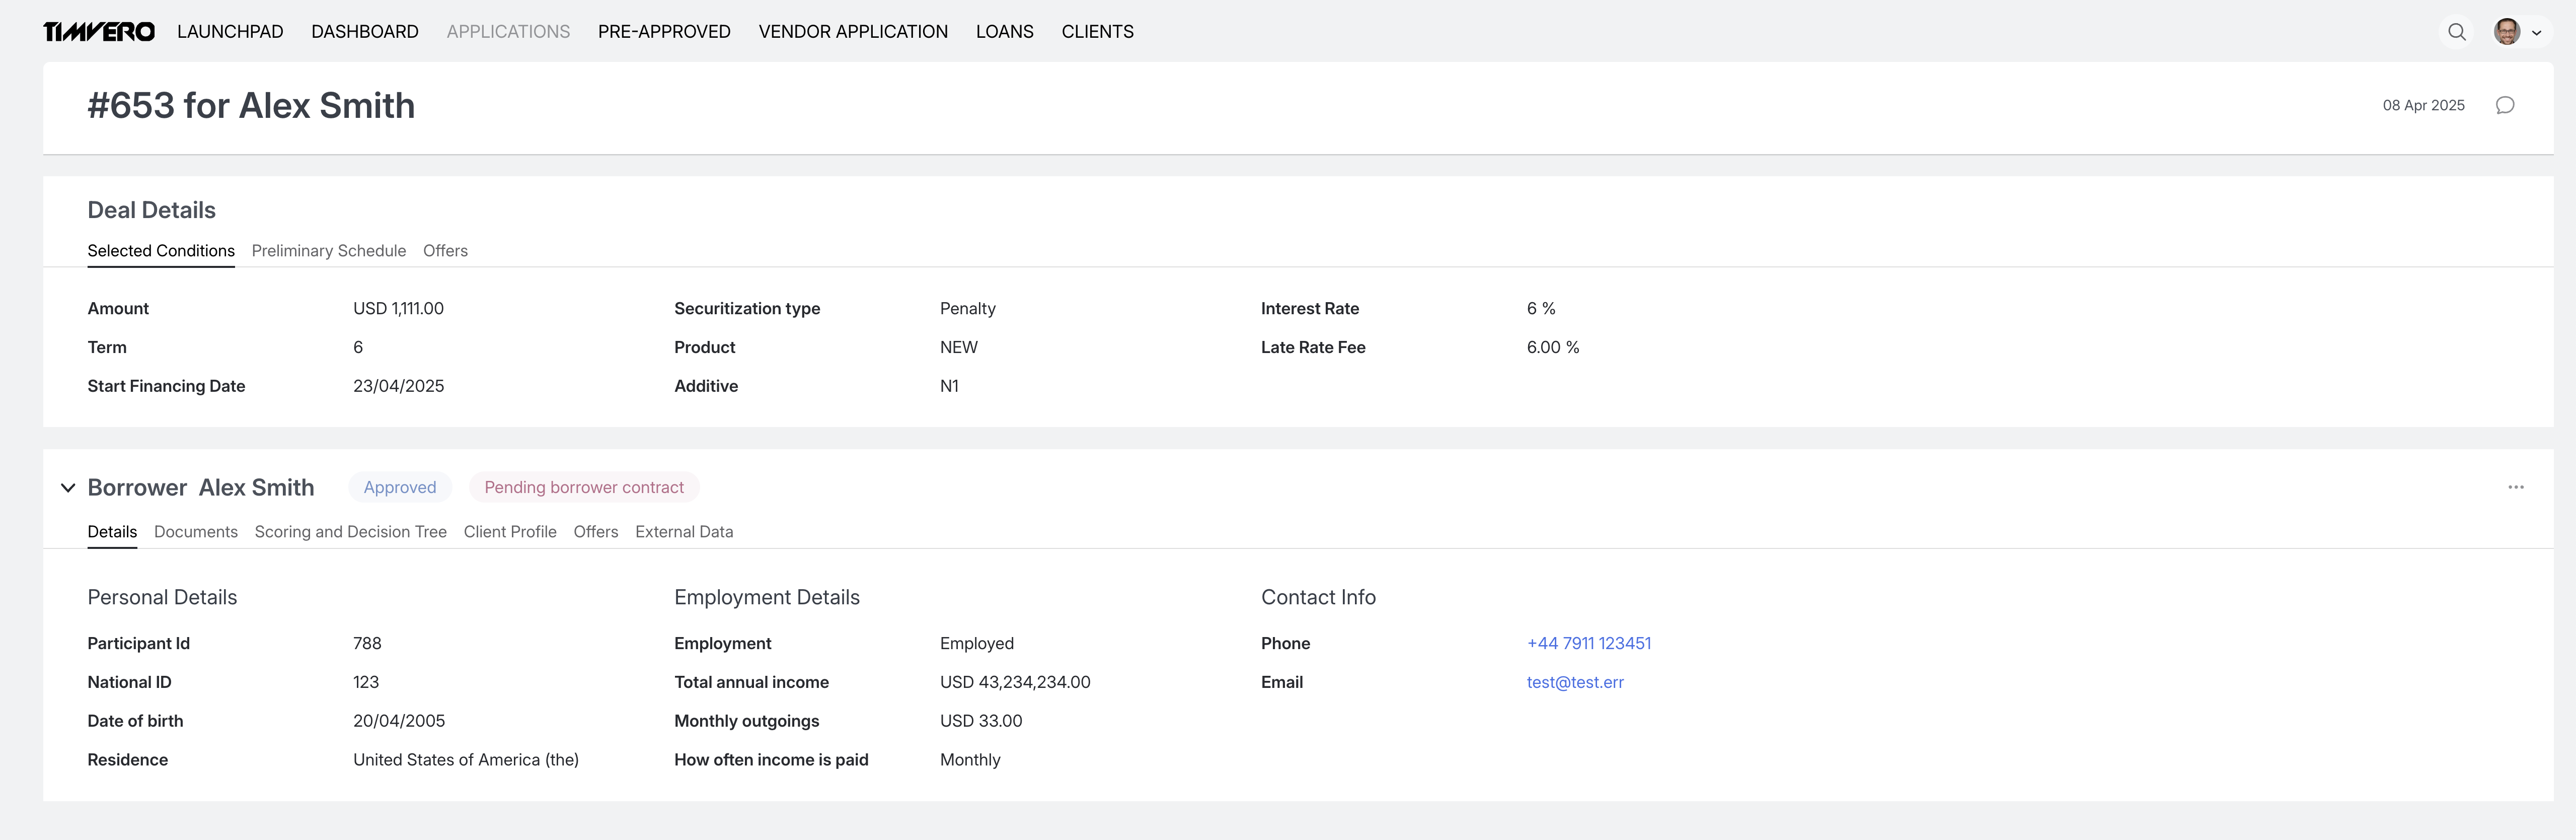Screen dimensions: 2576x840
Task: Click the Timvero logo
Action: click(98, 32)
